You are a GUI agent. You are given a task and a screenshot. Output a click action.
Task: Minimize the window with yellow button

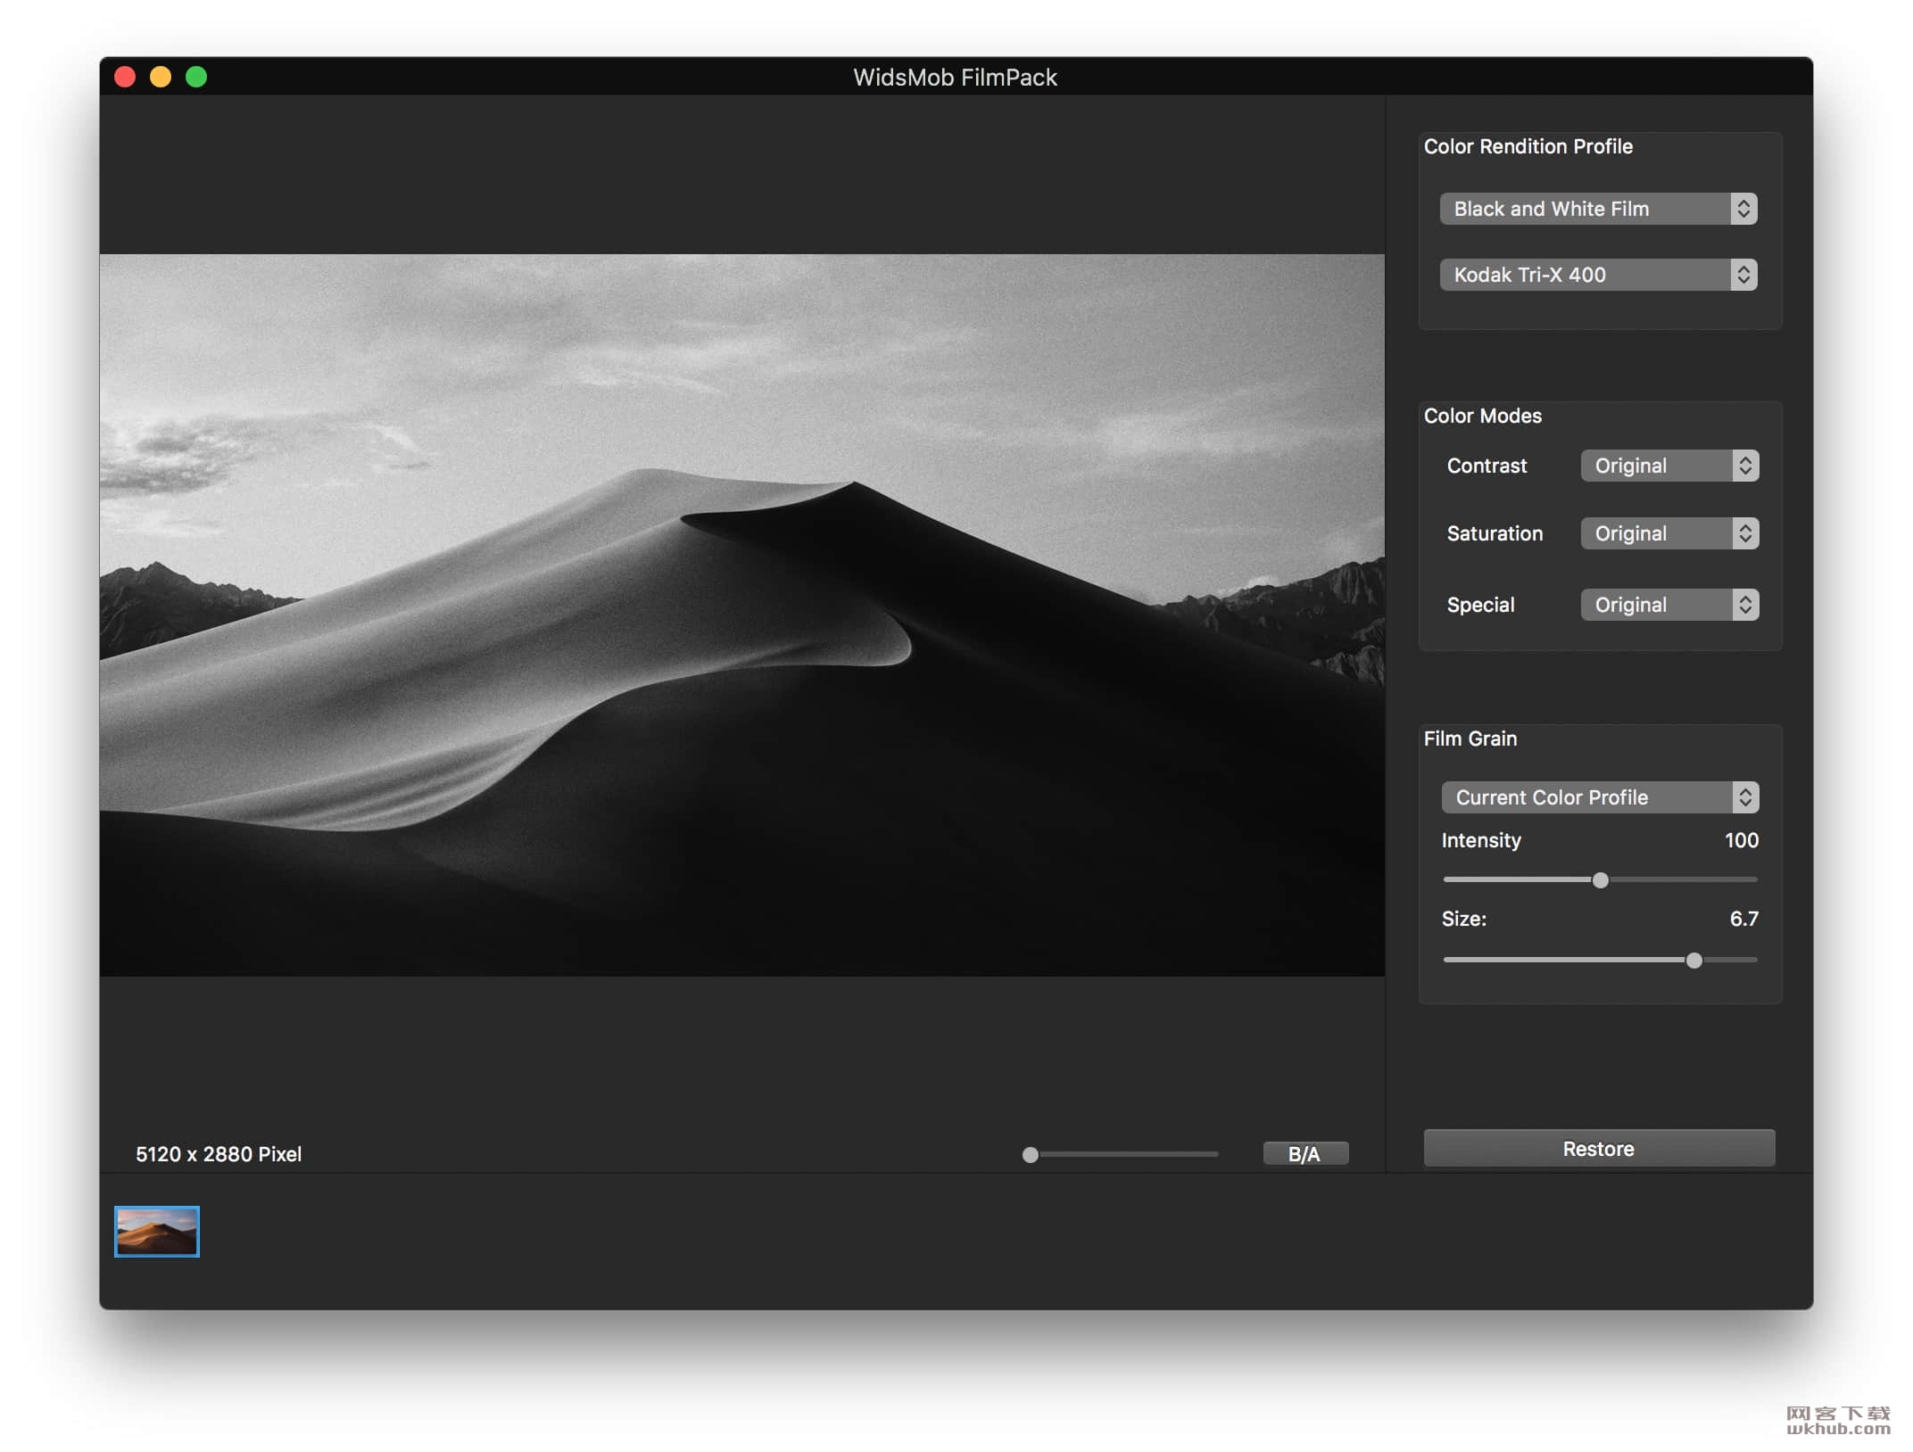161,77
